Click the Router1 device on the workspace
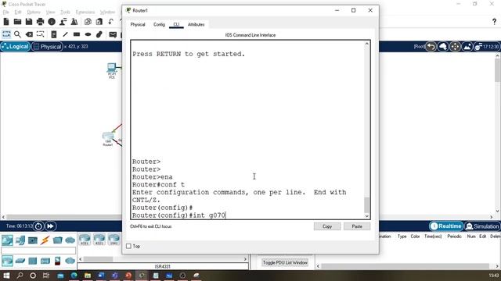 [x=108, y=137]
